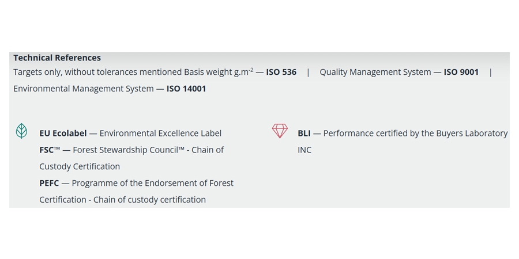Click the Quality Management System text
Image resolution: width=519 pixels, height=259 pixels.
(375, 72)
